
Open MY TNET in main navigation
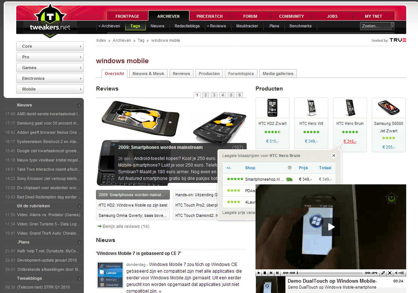click(373, 16)
